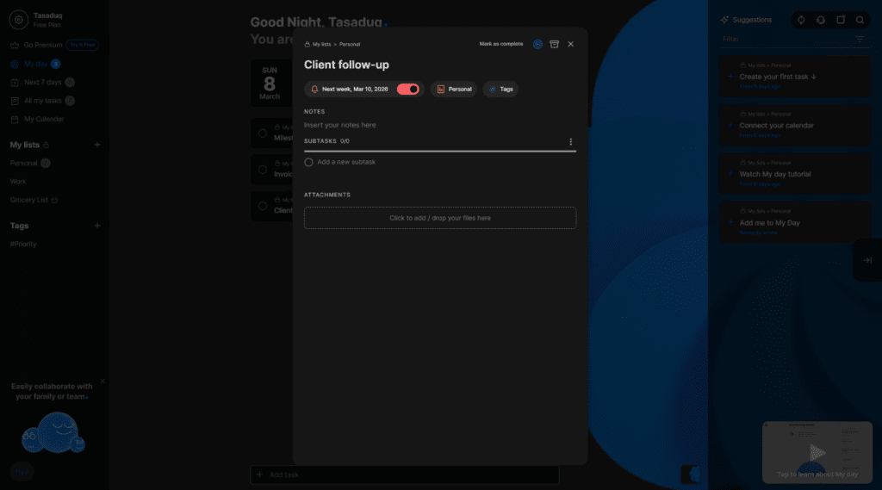Click the All my tasks list icon
Viewport: 882px width, 490px height.
15,101
